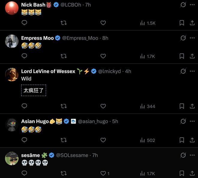
Task: Open 7h timestamp on sesāme's tweet
Action: point(95,155)
